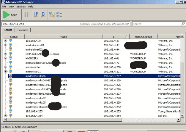Viewport: 186px width, 132px height.
Task: Sort by the Status column header
Action: click(x=14, y=37)
